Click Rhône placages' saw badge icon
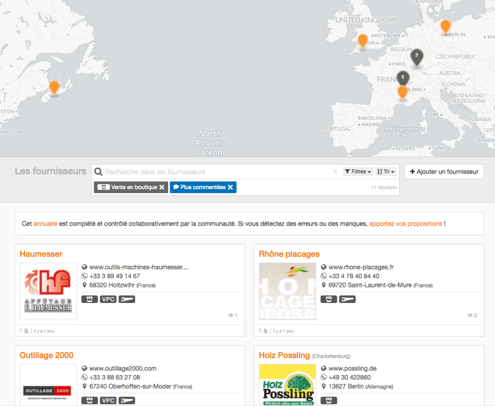The width and height of the screenshot is (495, 406). pos(347,299)
